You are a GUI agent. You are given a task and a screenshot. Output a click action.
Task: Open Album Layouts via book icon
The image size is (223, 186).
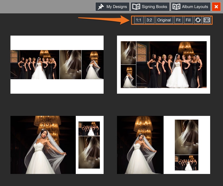click(176, 7)
